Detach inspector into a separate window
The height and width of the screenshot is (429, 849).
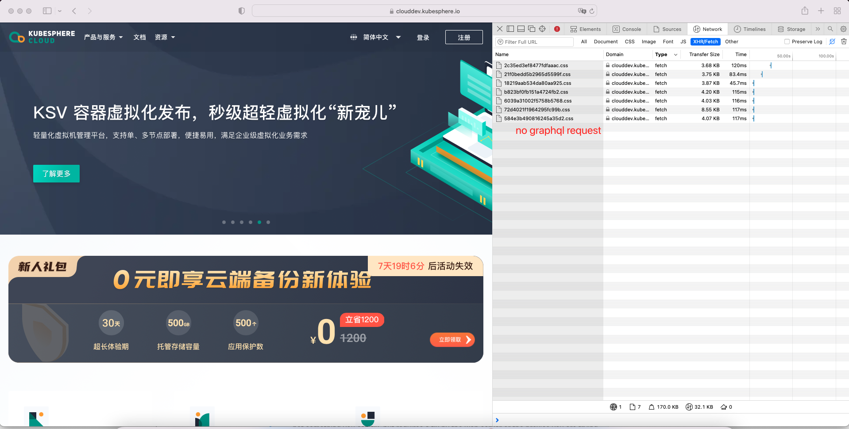(x=532, y=29)
